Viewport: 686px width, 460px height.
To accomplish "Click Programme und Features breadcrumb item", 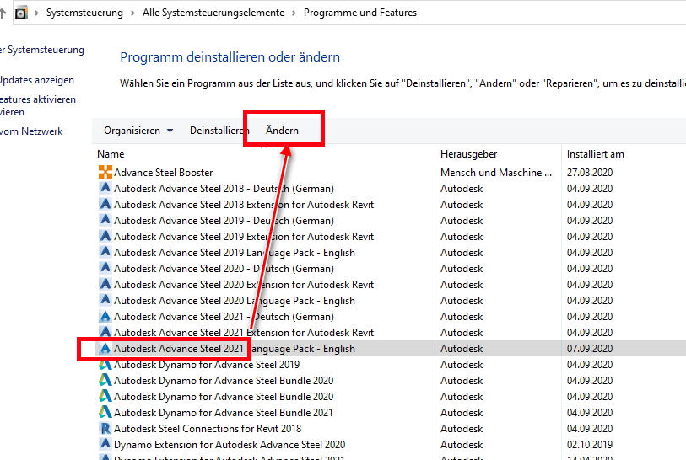I will [360, 13].
